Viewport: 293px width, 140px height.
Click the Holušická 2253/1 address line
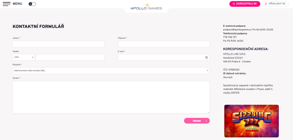(x=233, y=58)
